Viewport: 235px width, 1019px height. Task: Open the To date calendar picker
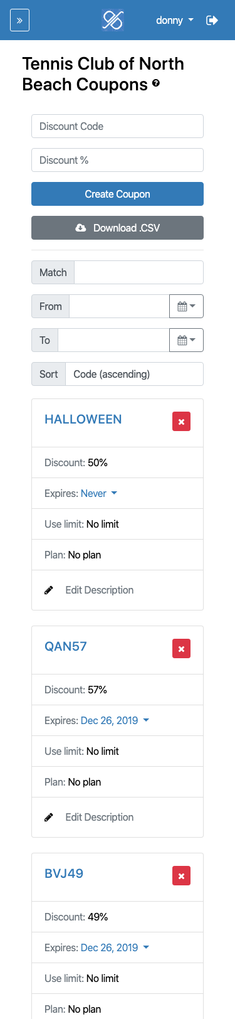point(186,340)
